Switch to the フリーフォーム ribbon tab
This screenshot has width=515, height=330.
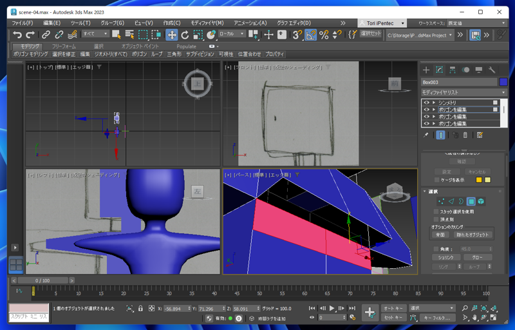coord(63,46)
